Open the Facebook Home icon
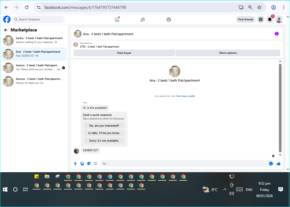Screen dimensions: 290x207 coord(117,20)
